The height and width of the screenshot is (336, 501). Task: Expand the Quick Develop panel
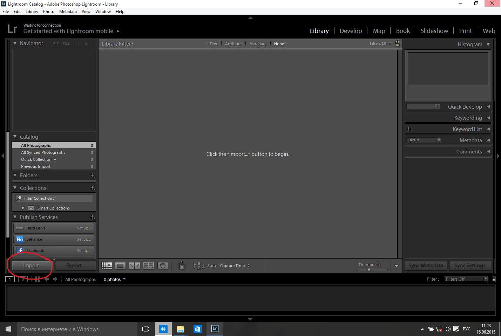pos(488,107)
